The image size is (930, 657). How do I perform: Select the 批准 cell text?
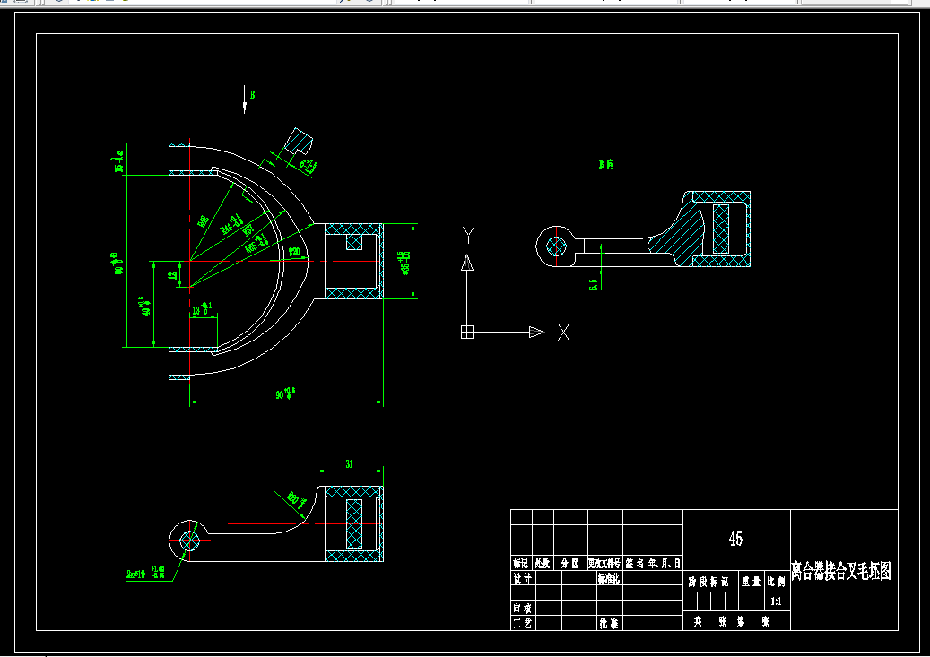(609, 623)
